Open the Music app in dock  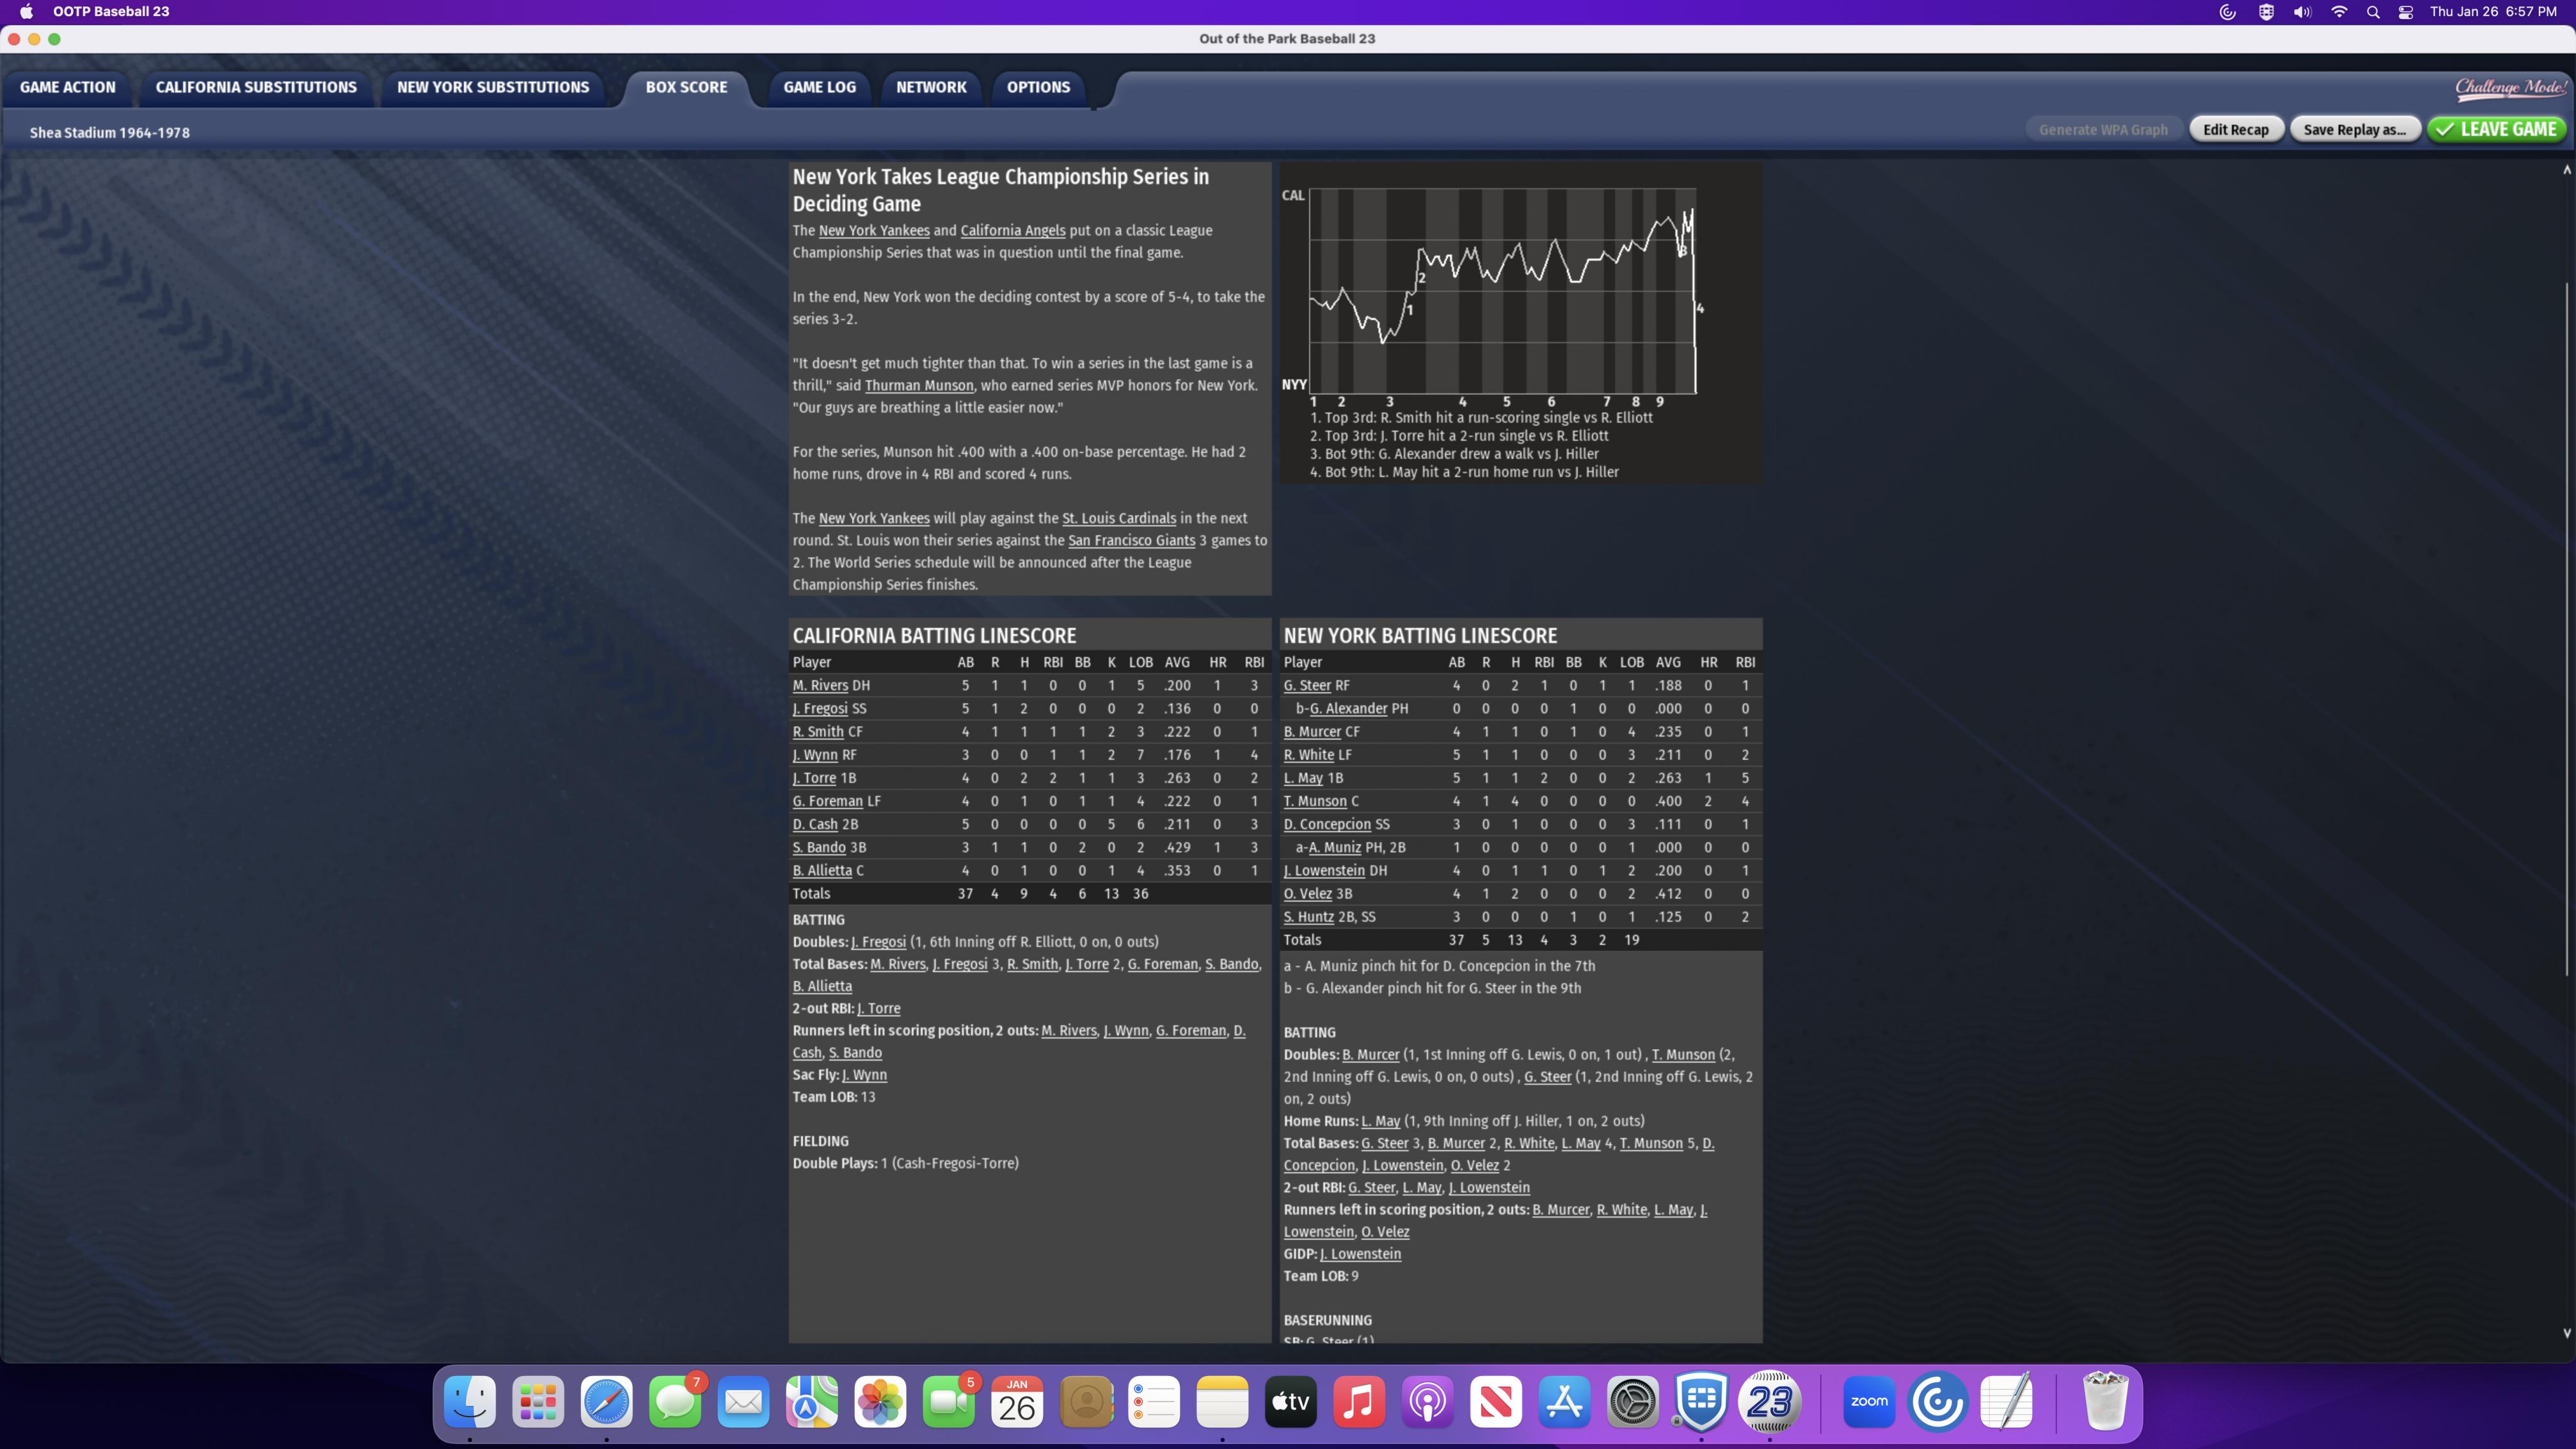click(x=1359, y=1402)
